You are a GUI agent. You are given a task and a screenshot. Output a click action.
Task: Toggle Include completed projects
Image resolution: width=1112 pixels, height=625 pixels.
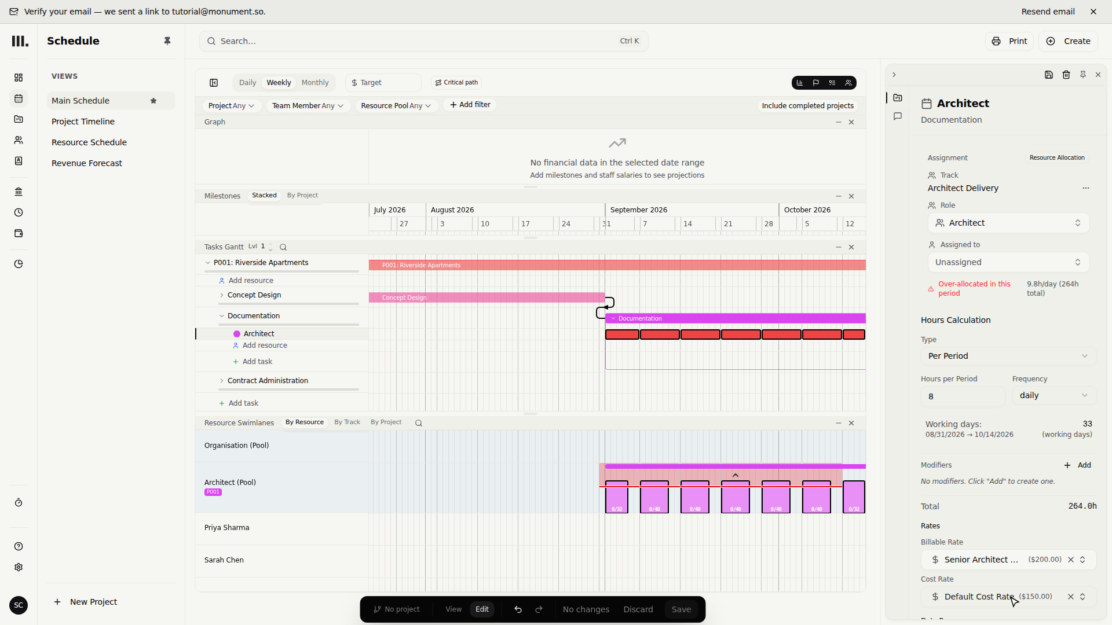(x=807, y=105)
